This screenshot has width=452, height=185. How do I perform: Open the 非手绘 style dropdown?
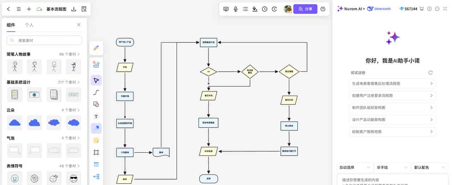tap(392, 167)
